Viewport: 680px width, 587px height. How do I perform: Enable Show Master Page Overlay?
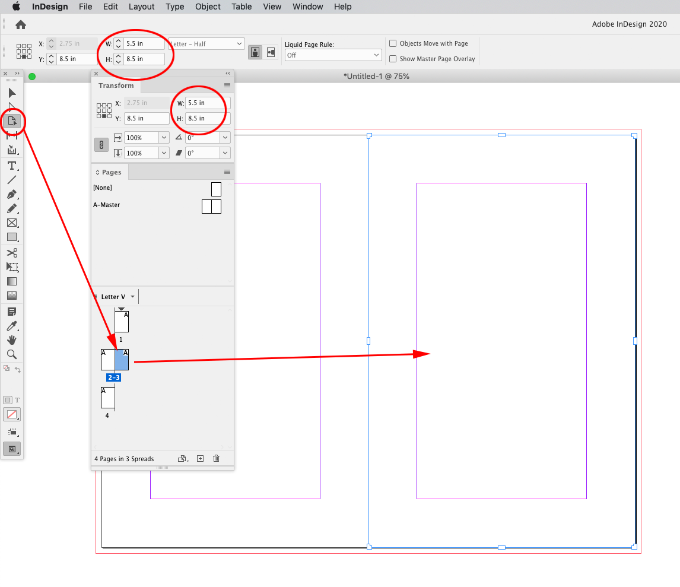click(x=393, y=59)
